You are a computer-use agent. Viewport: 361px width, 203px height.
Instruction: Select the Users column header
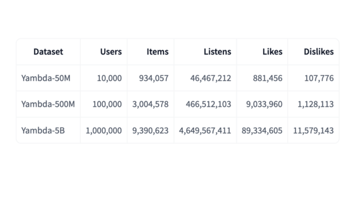(111, 52)
